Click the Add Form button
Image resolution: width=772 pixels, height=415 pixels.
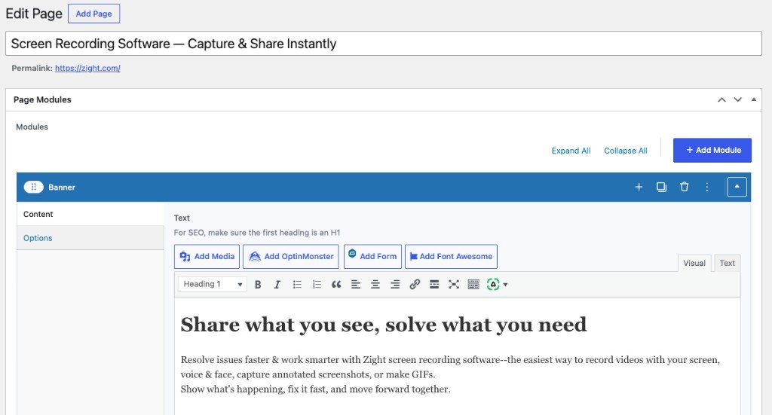click(x=372, y=257)
